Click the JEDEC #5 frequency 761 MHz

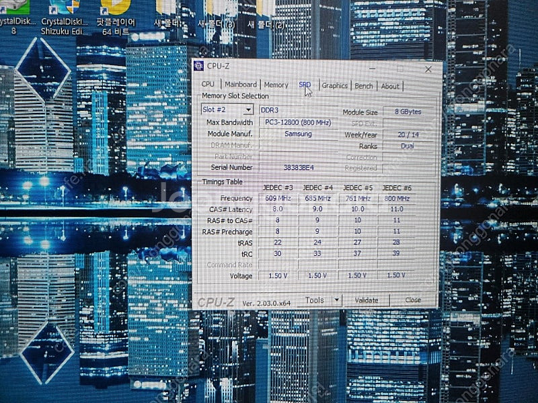358,198
